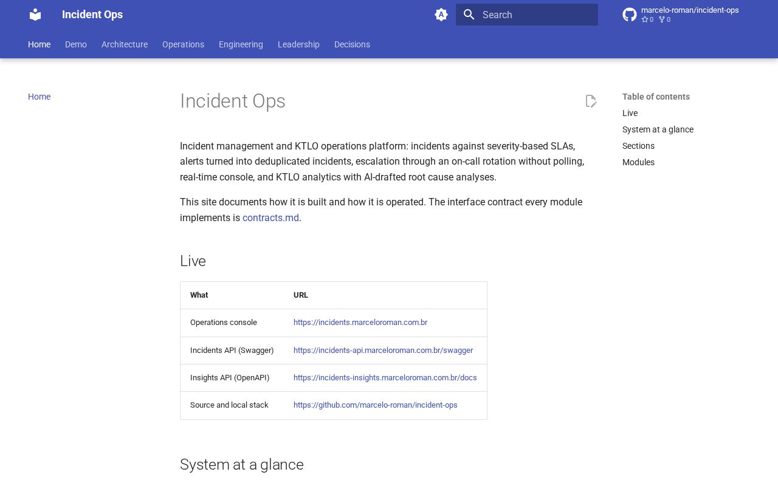Click the search magnifier icon
Image resolution: width=778 pixels, height=486 pixels.
point(469,15)
